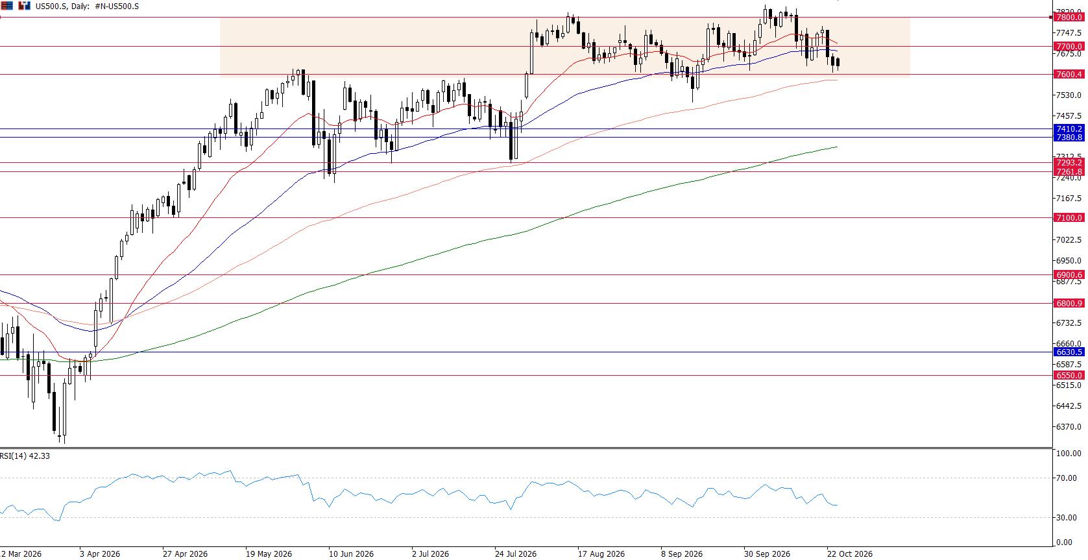Click the 6370.0 value on price axis
Screen dimensions: 1088x560
click(1069, 427)
